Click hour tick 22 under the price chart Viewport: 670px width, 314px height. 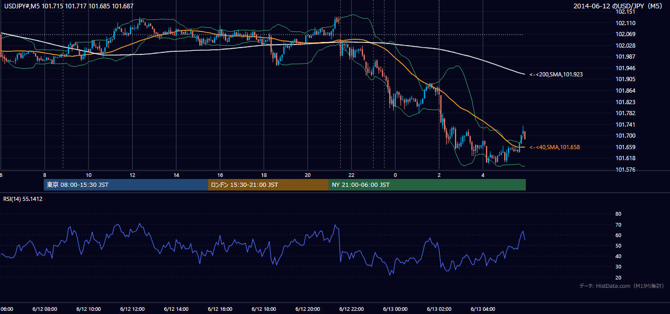point(351,175)
